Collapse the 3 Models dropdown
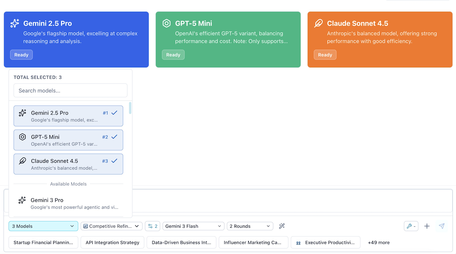The image size is (456, 254). point(43,226)
